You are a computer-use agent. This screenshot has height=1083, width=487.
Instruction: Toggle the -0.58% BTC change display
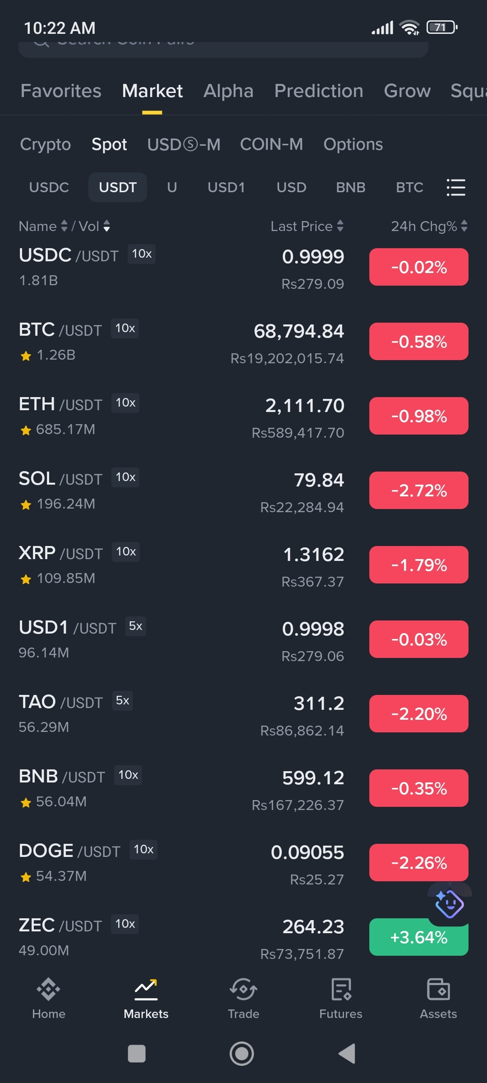418,342
